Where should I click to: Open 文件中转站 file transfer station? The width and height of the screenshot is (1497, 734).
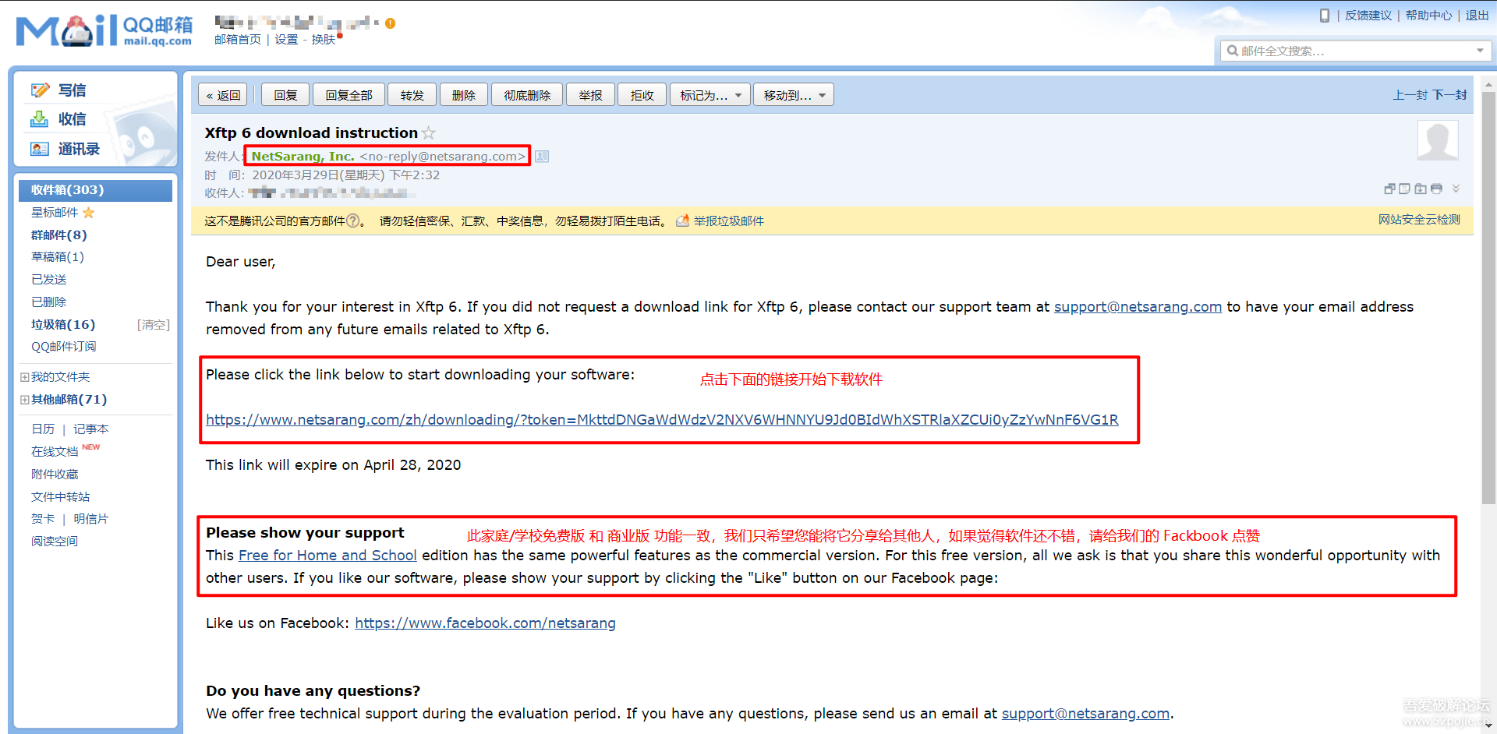point(61,497)
